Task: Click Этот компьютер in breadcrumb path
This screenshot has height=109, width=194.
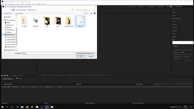Action: [21, 10]
